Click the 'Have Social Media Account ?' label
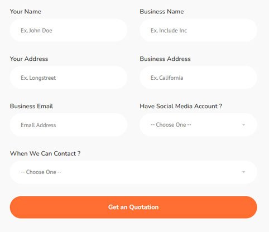The width and height of the screenshot is (269, 232). click(181, 106)
